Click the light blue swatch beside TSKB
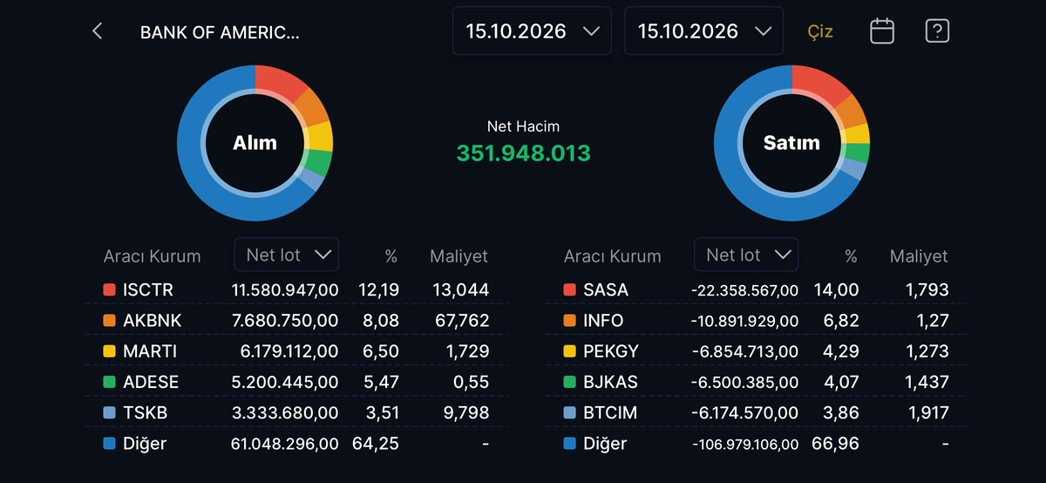The width and height of the screenshot is (1046, 483). [109, 413]
